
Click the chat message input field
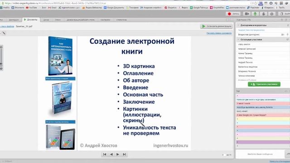(260, 154)
